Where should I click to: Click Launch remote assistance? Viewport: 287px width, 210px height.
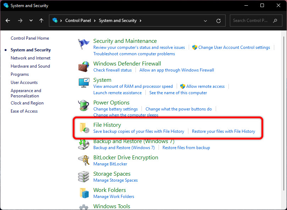pyautogui.click(x=117, y=93)
